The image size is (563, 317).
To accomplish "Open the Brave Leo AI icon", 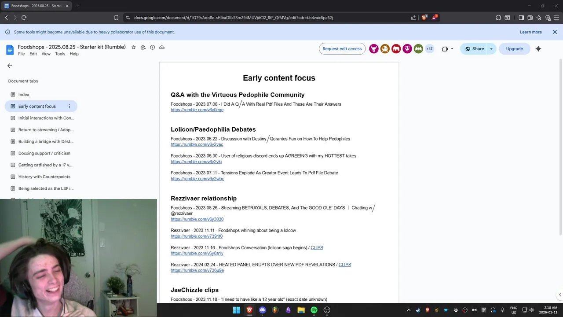I will coord(539,18).
